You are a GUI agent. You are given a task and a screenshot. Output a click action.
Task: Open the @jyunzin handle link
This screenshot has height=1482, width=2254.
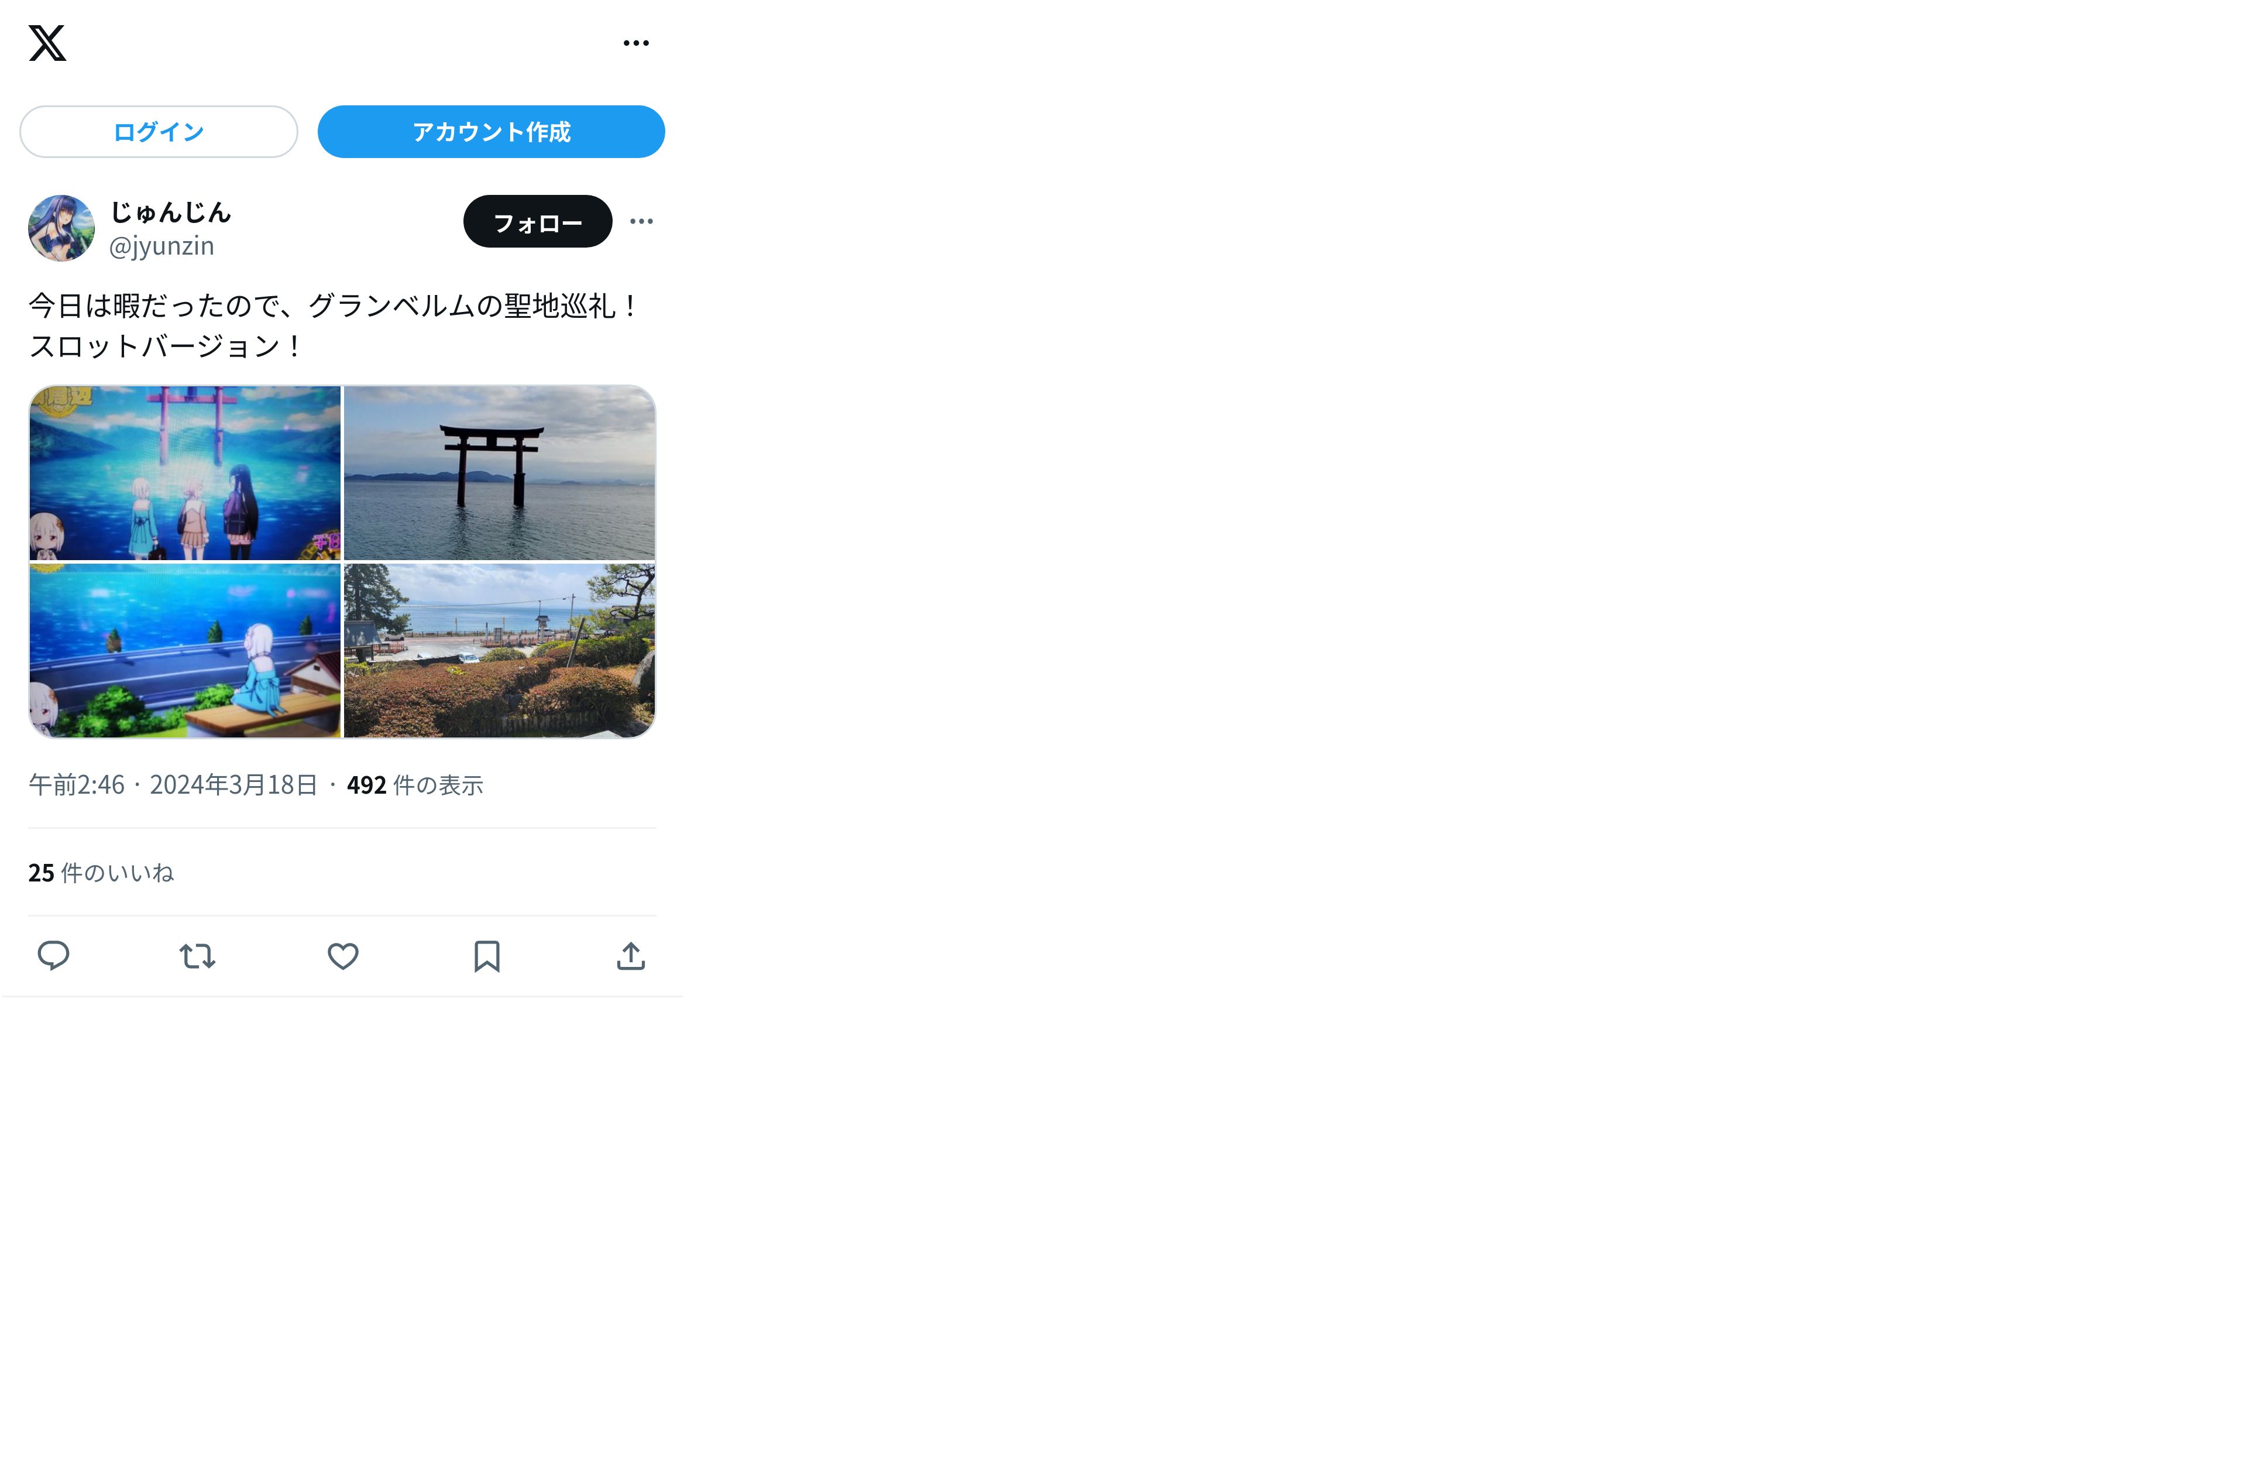coord(162,246)
